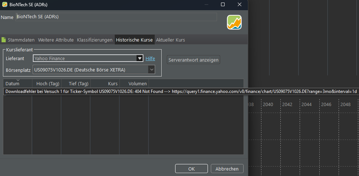
Task: Select the Historische Kurse tab
Action: point(134,40)
